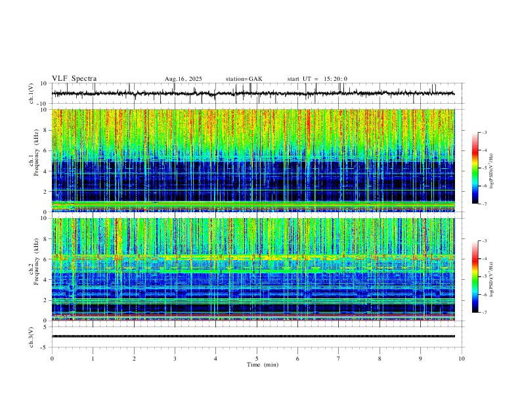The width and height of the screenshot is (520, 402).
Task: Click the 'station=GAK' label
Action: click(244, 79)
